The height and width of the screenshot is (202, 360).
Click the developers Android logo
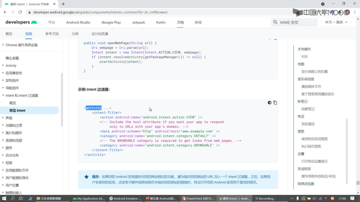(x=21, y=22)
